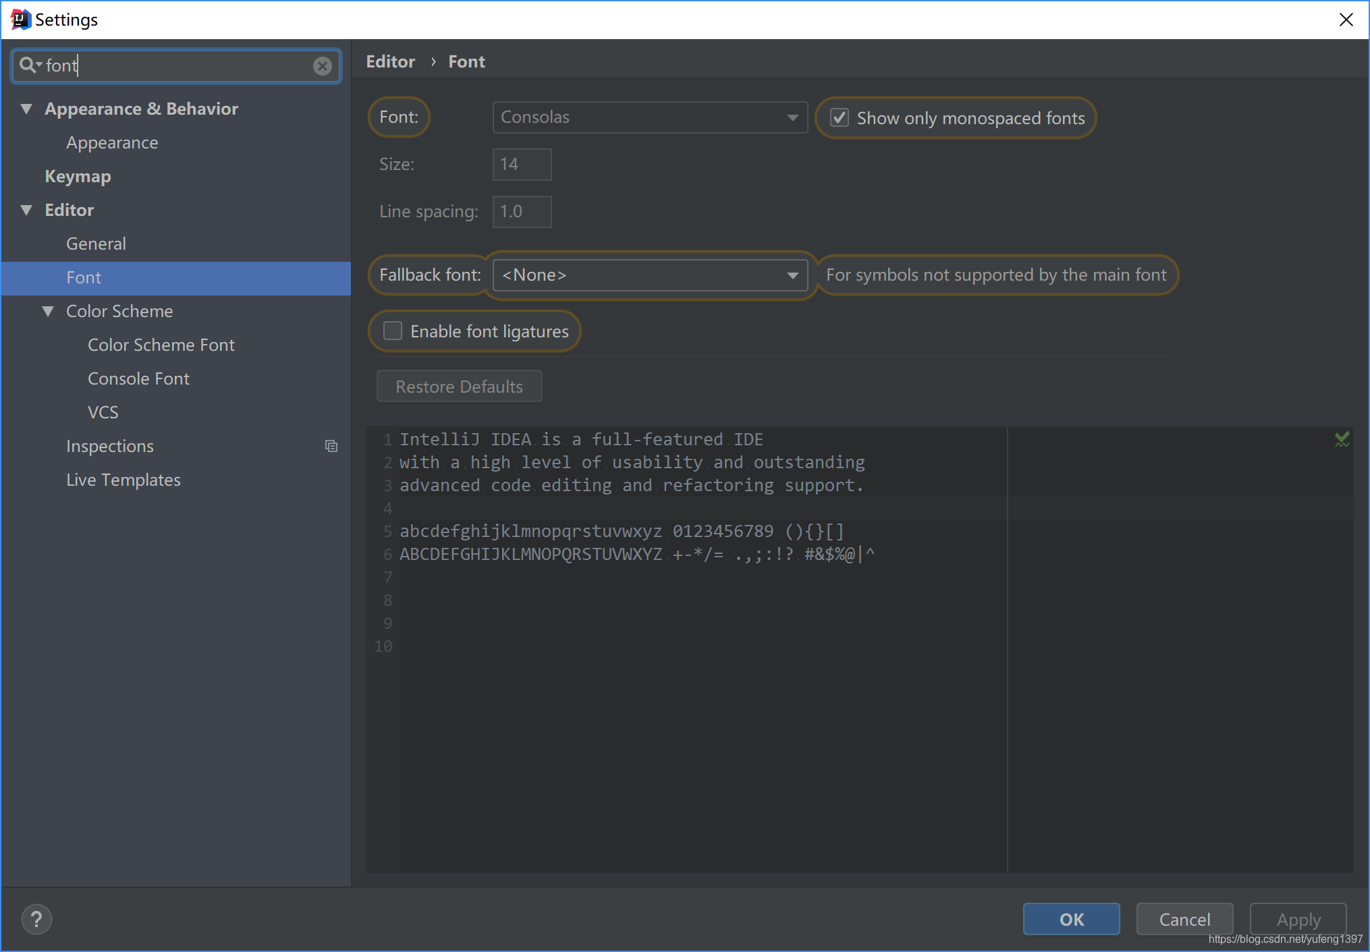Open Live Templates settings
Viewport: 1370px width, 952px height.
[x=123, y=480]
